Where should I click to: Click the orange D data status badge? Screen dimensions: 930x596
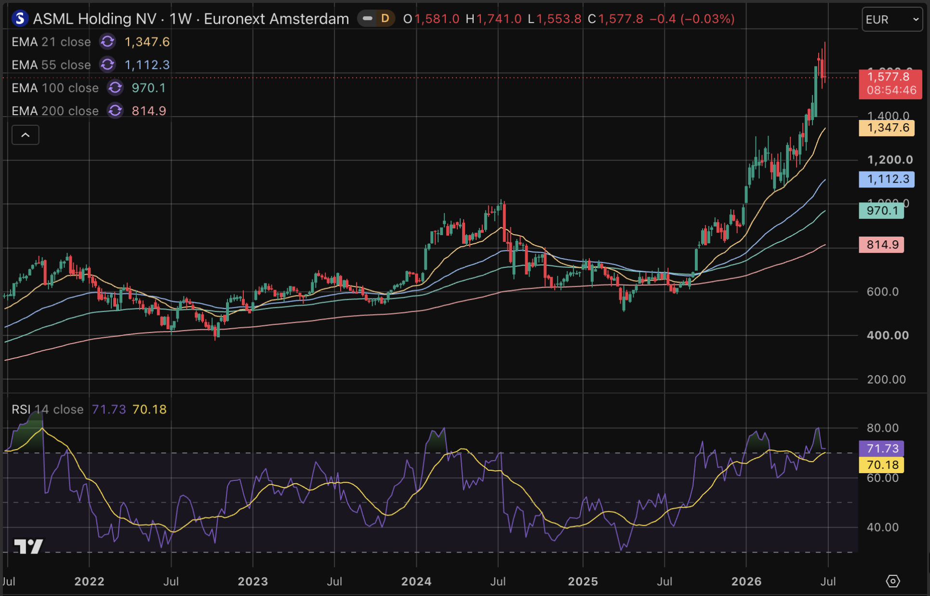pos(385,19)
